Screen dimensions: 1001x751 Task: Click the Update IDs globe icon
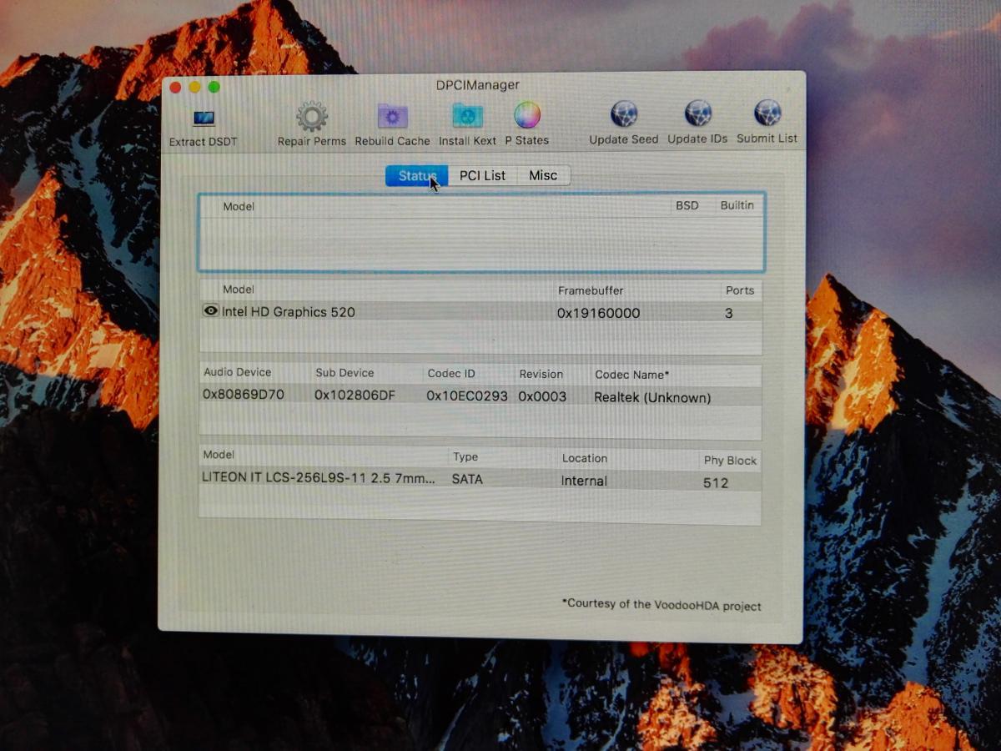tap(697, 113)
